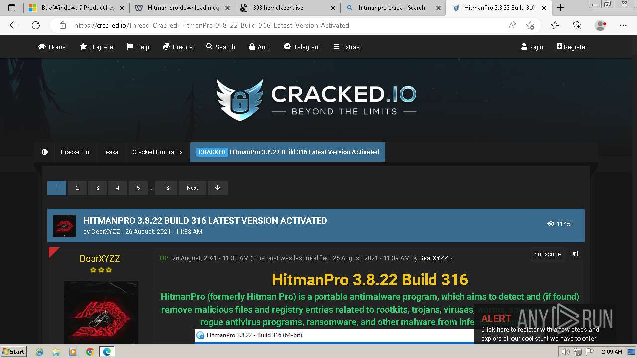Close the HitmanPro 3.8.22 Build 316 tab
The width and height of the screenshot is (637, 358).
(x=544, y=8)
